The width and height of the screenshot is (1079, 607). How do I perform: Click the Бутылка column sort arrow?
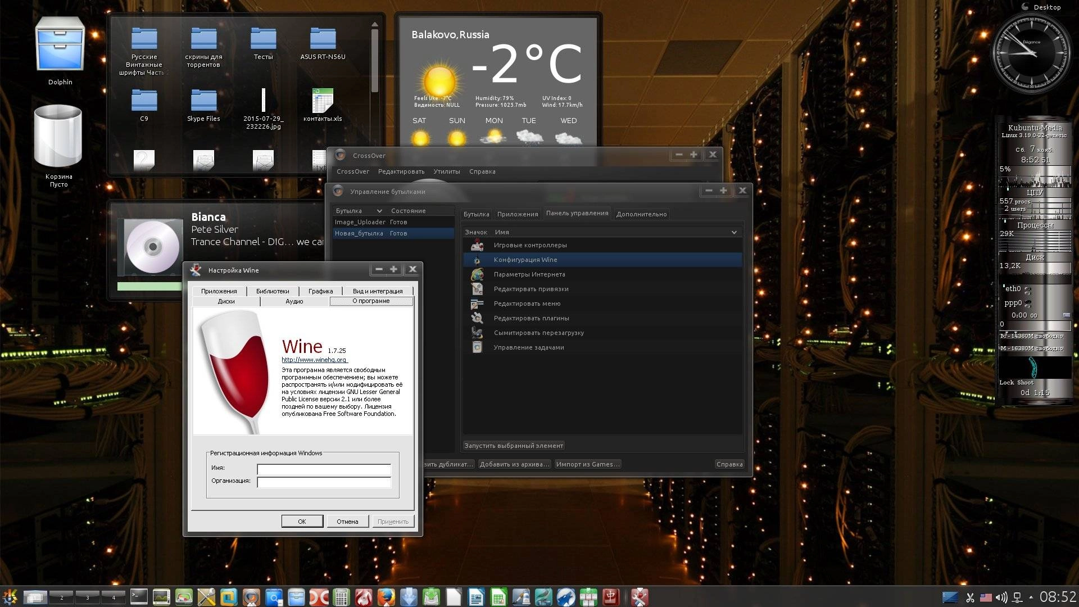pos(379,211)
